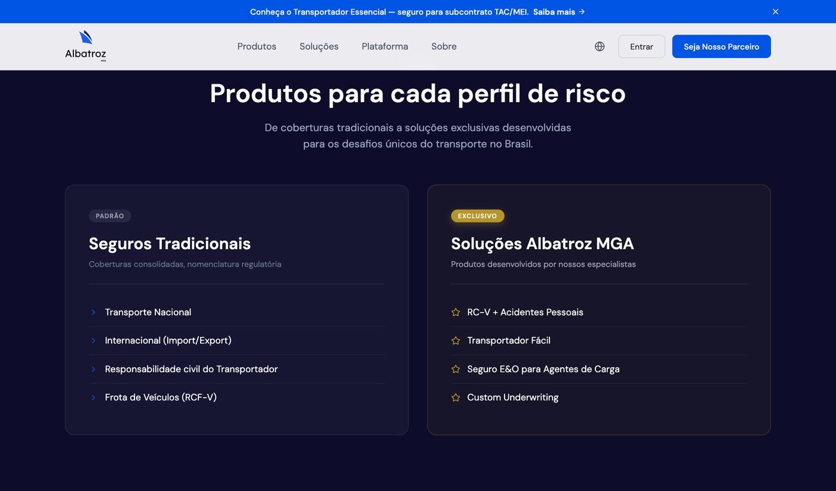Open the language globe icon
836x491 pixels.
coord(600,47)
